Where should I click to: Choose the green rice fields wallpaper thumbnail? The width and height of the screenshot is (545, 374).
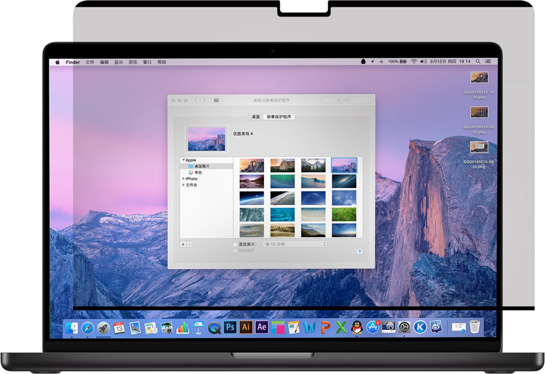(x=344, y=214)
